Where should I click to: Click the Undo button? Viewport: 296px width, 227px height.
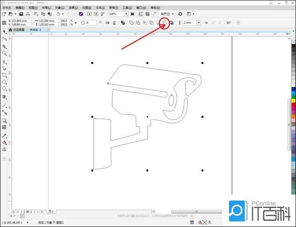pyautogui.click(x=58, y=14)
